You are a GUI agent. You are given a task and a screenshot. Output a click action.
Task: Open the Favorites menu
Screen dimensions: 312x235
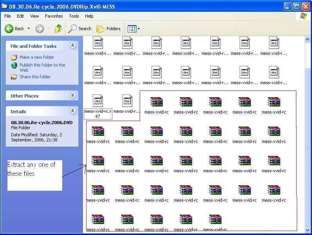click(54, 16)
